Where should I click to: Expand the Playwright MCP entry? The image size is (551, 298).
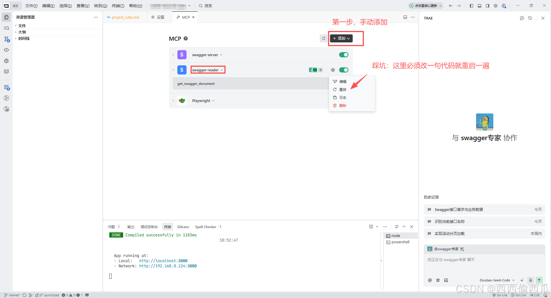(x=173, y=101)
